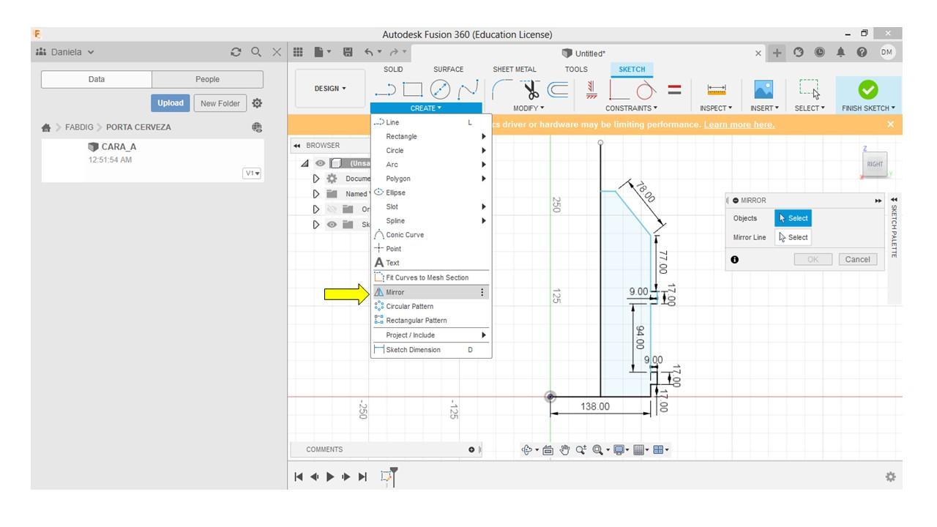Select the Circle tool icon in toolbar
Image resolution: width=937 pixels, height=527 pixels.
pyautogui.click(x=440, y=89)
